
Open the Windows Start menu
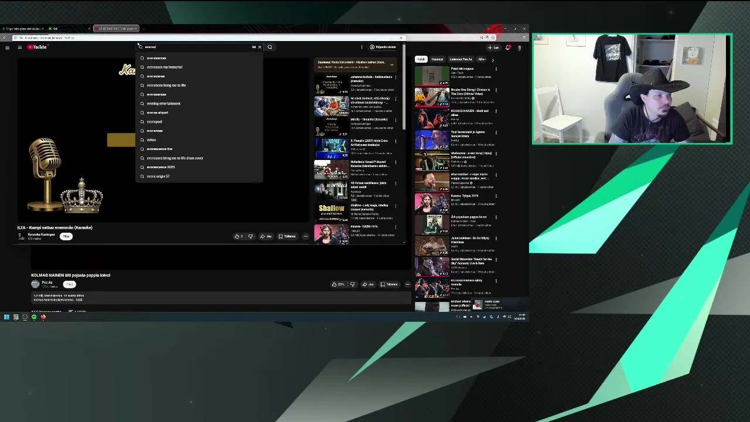click(x=6, y=317)
